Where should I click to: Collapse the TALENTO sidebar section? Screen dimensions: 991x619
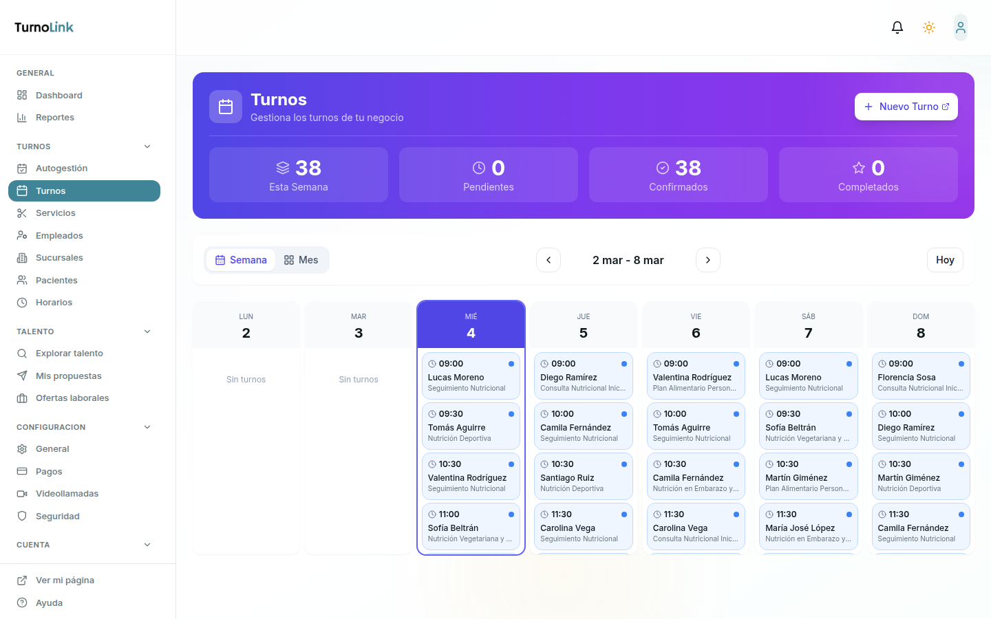coord(147,332)
